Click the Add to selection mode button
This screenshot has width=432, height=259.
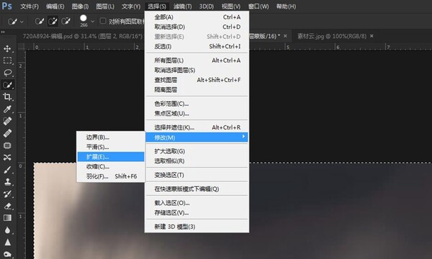click(53, 21)
